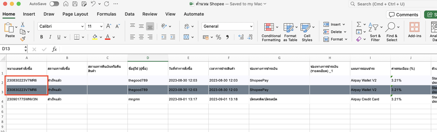This screenshot has height=132, width=437.
Task: Align text right
Action: [x=150, y=37]
